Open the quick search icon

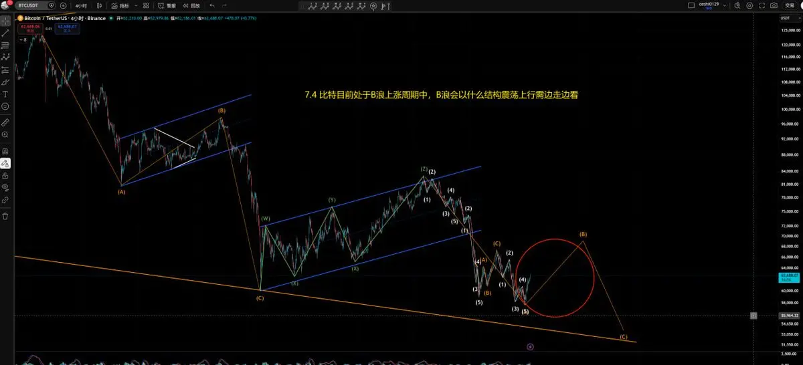(x=737, y=5)
